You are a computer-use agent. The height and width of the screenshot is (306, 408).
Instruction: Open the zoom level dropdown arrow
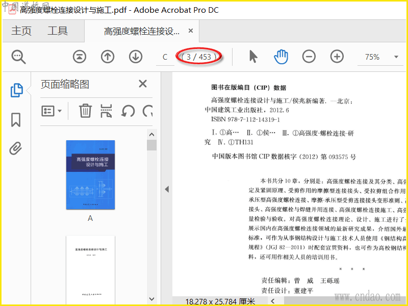(x=396, y=57)
